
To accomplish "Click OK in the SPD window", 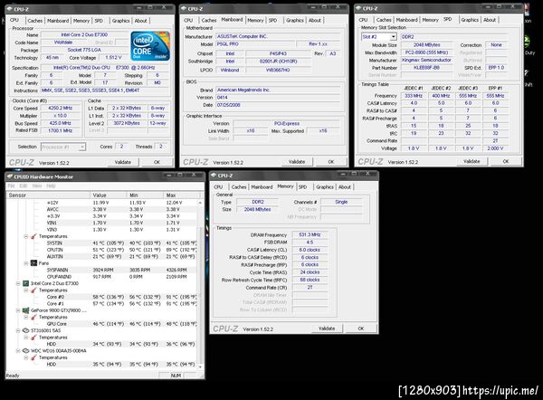I will point(506,161).
